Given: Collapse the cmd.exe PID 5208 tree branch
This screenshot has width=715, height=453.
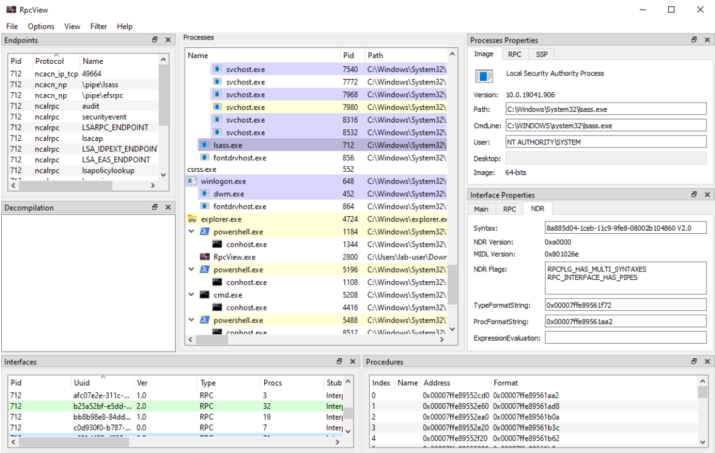Looking at the screenshot, I should coord(191,295).
